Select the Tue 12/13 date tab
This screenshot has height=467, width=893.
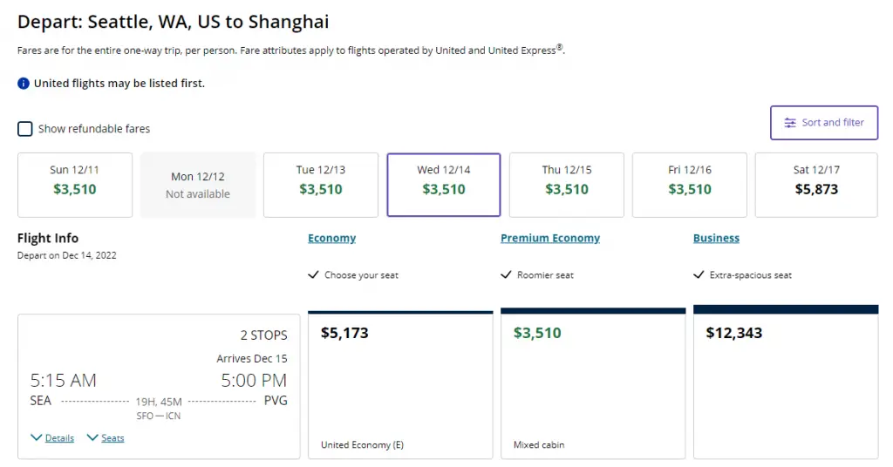pos(321,185)
